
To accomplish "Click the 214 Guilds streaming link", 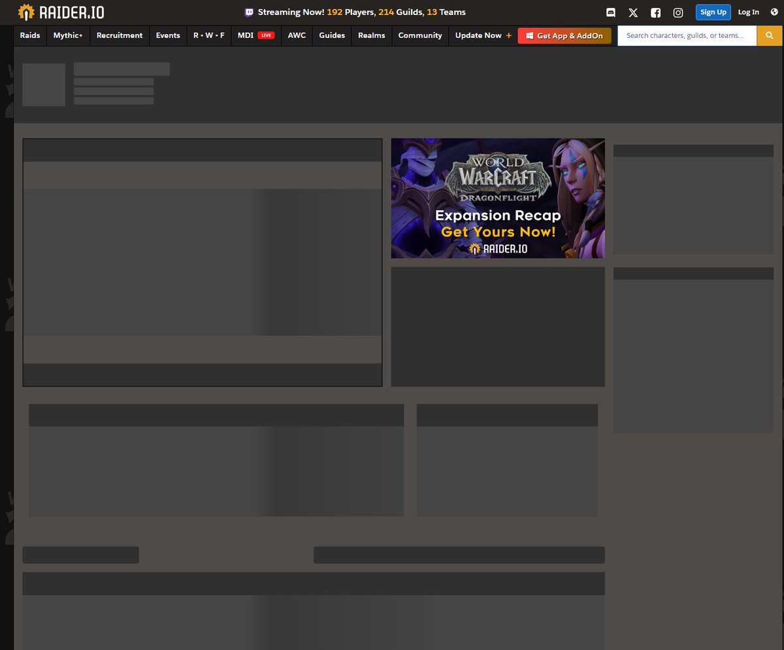I will point(400,12).
